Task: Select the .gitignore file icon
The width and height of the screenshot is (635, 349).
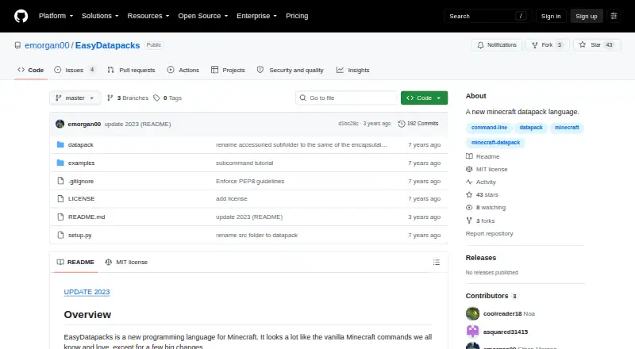Action: point(60,181)
